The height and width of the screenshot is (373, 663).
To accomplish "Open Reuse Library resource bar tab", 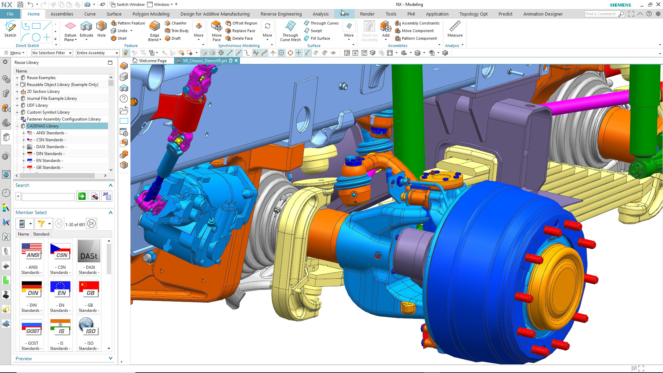I will (x=6, y=137).
